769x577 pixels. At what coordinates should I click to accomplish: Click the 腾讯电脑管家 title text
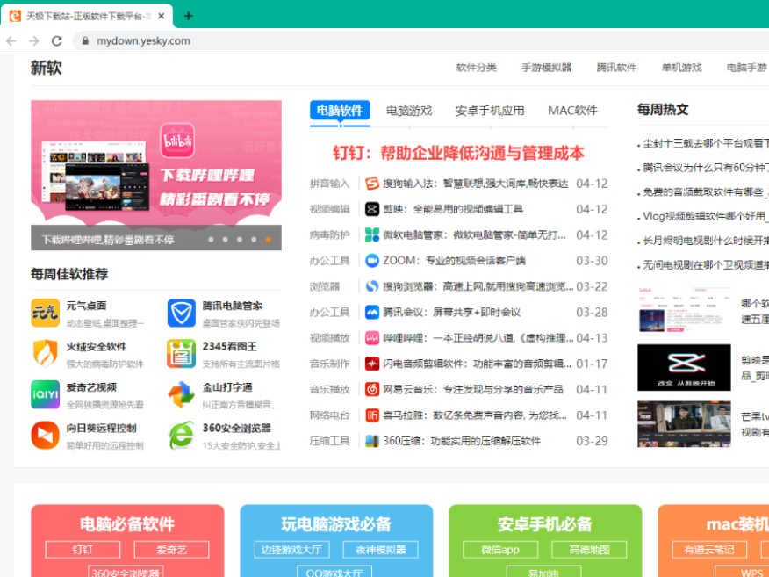tap(233, 306)
